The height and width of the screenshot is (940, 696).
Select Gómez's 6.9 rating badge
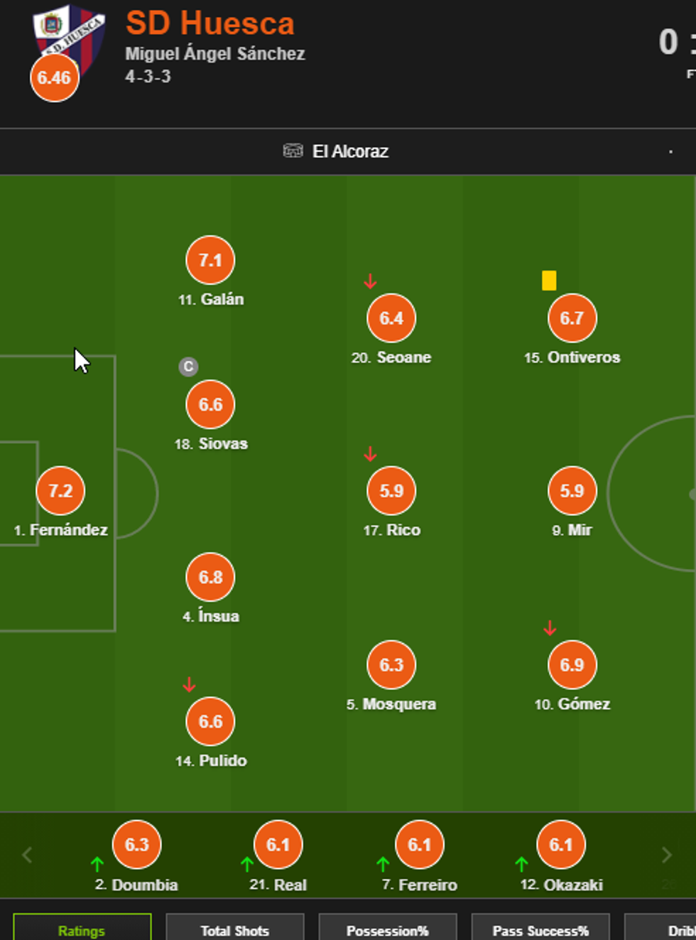(x=572, y=664)
